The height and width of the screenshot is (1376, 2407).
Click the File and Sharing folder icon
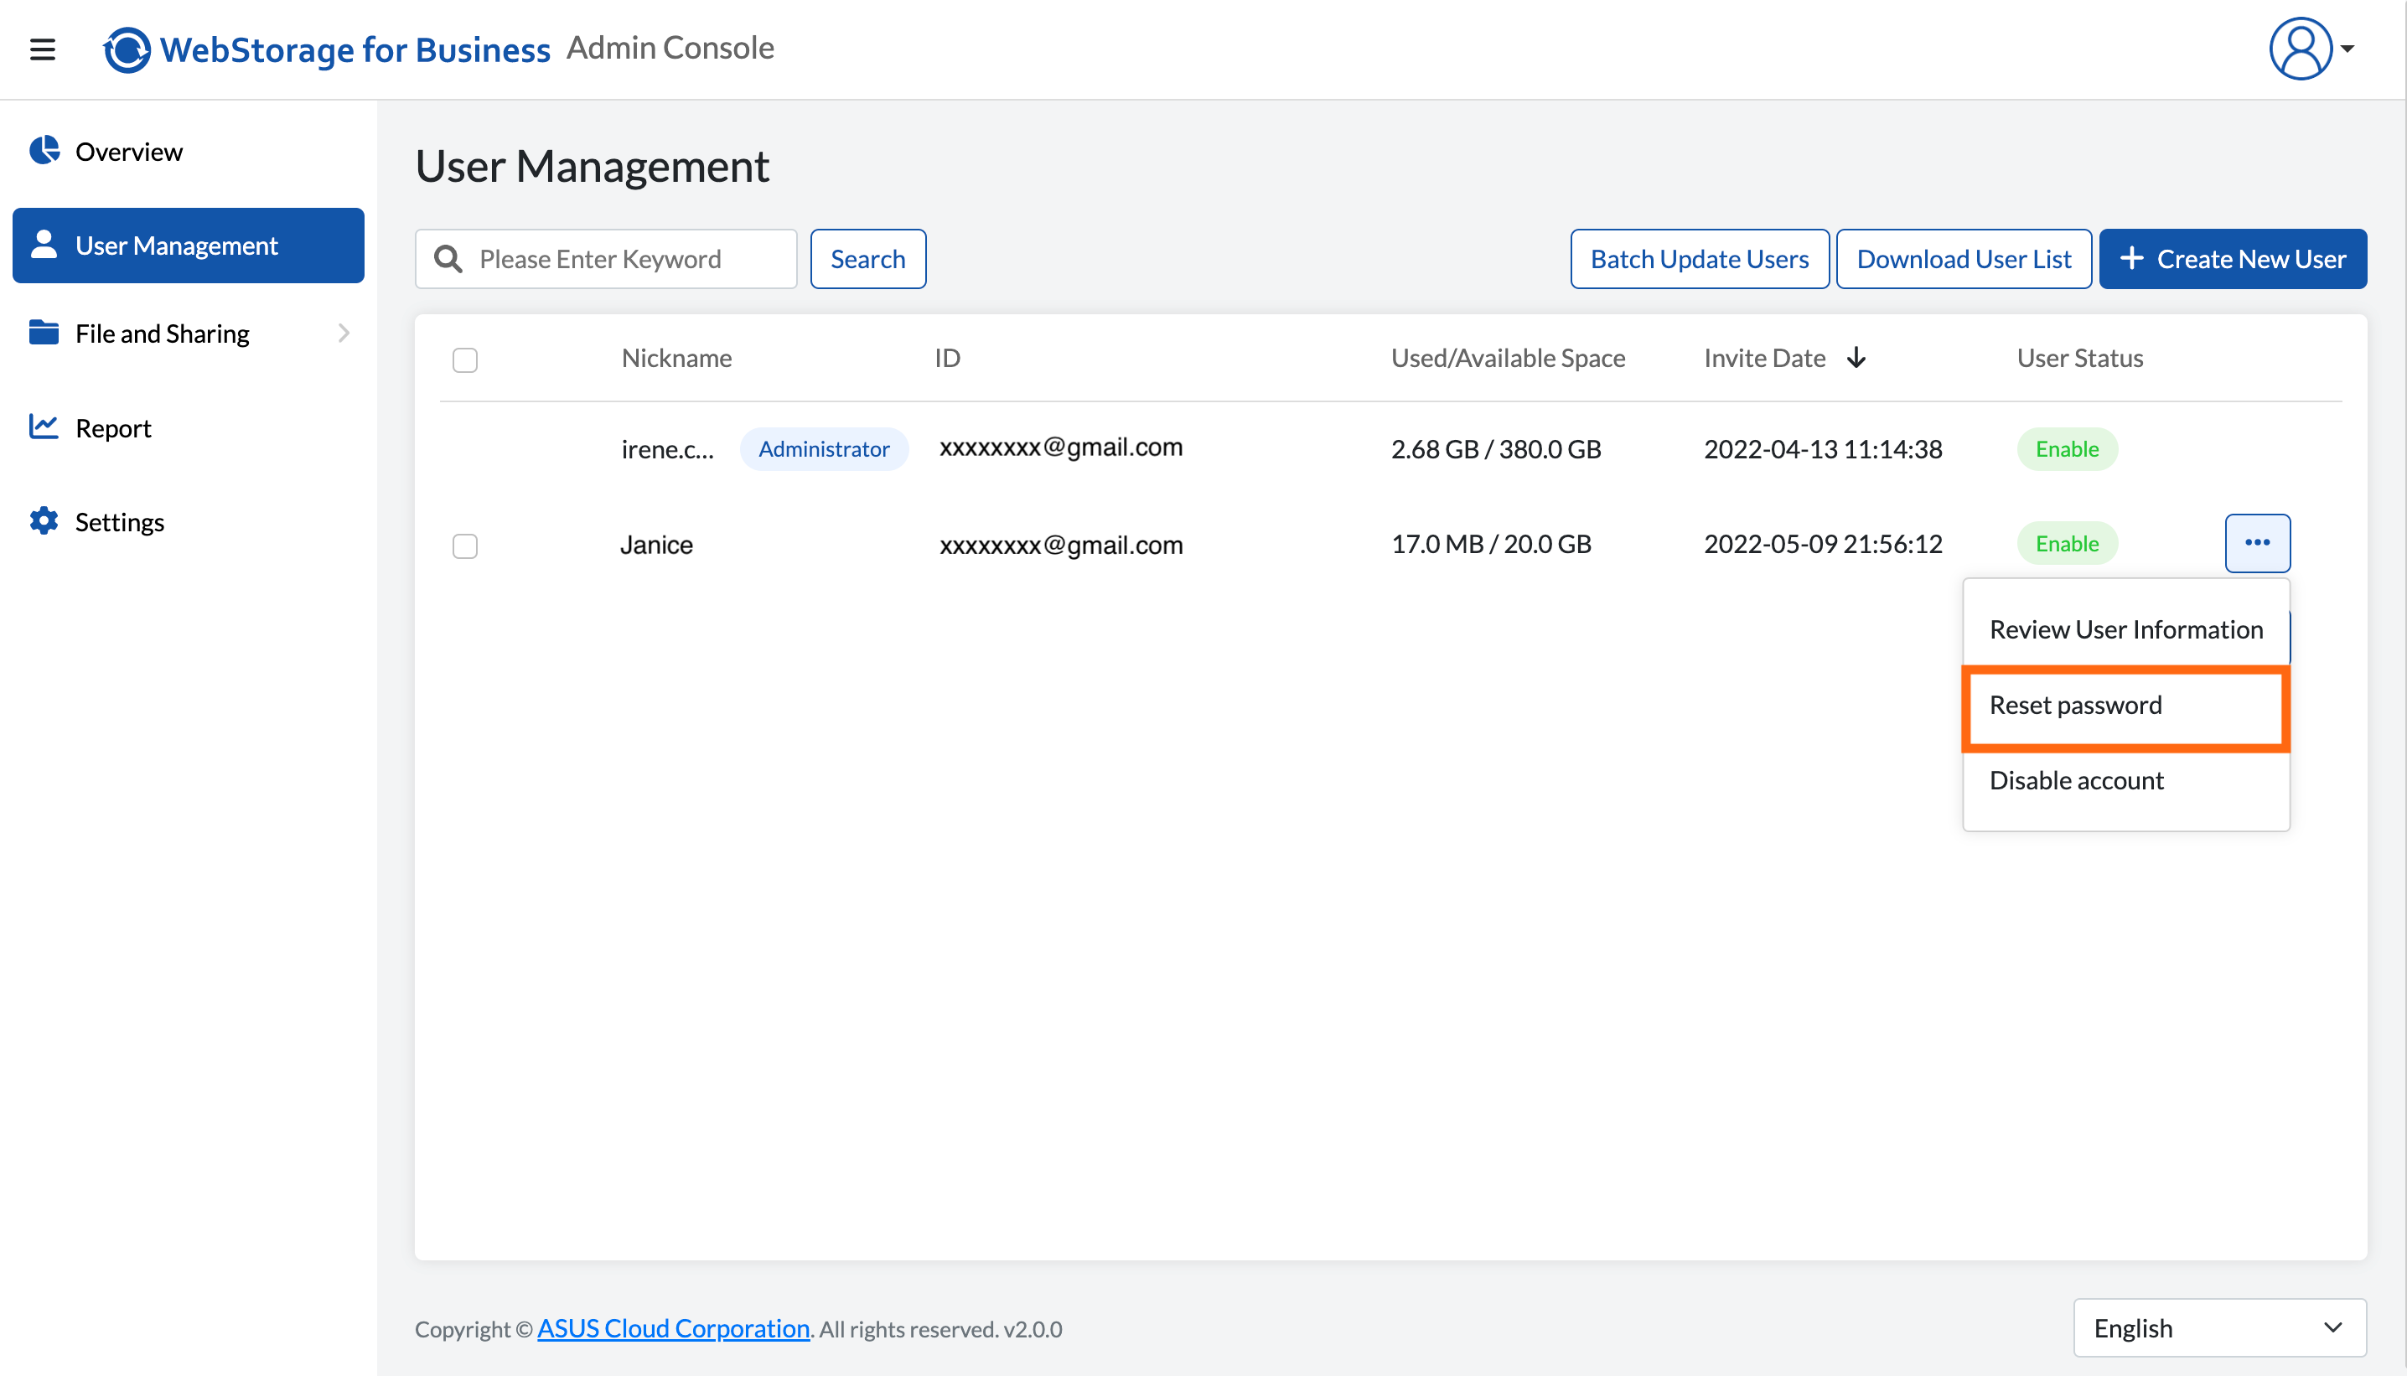pyautogui.click(x=44, y=333)
